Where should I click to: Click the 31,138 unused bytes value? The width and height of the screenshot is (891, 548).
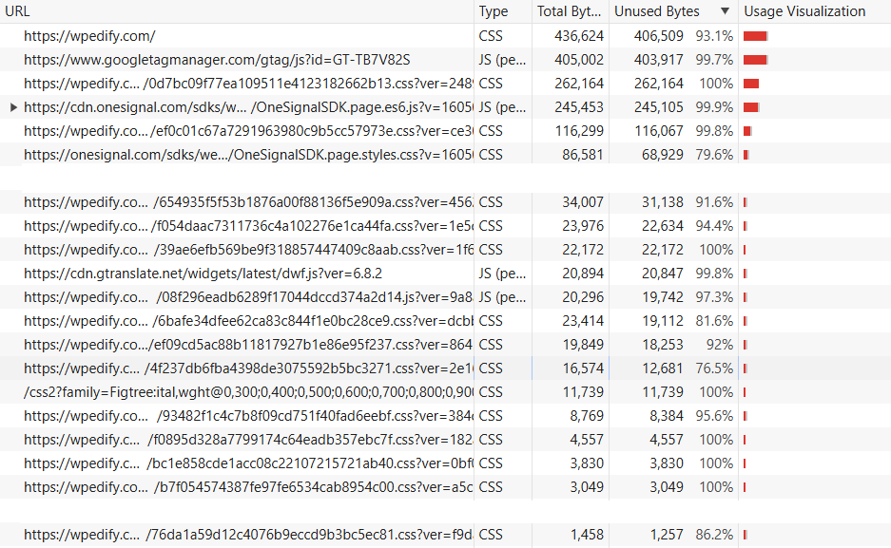point(662,202)
